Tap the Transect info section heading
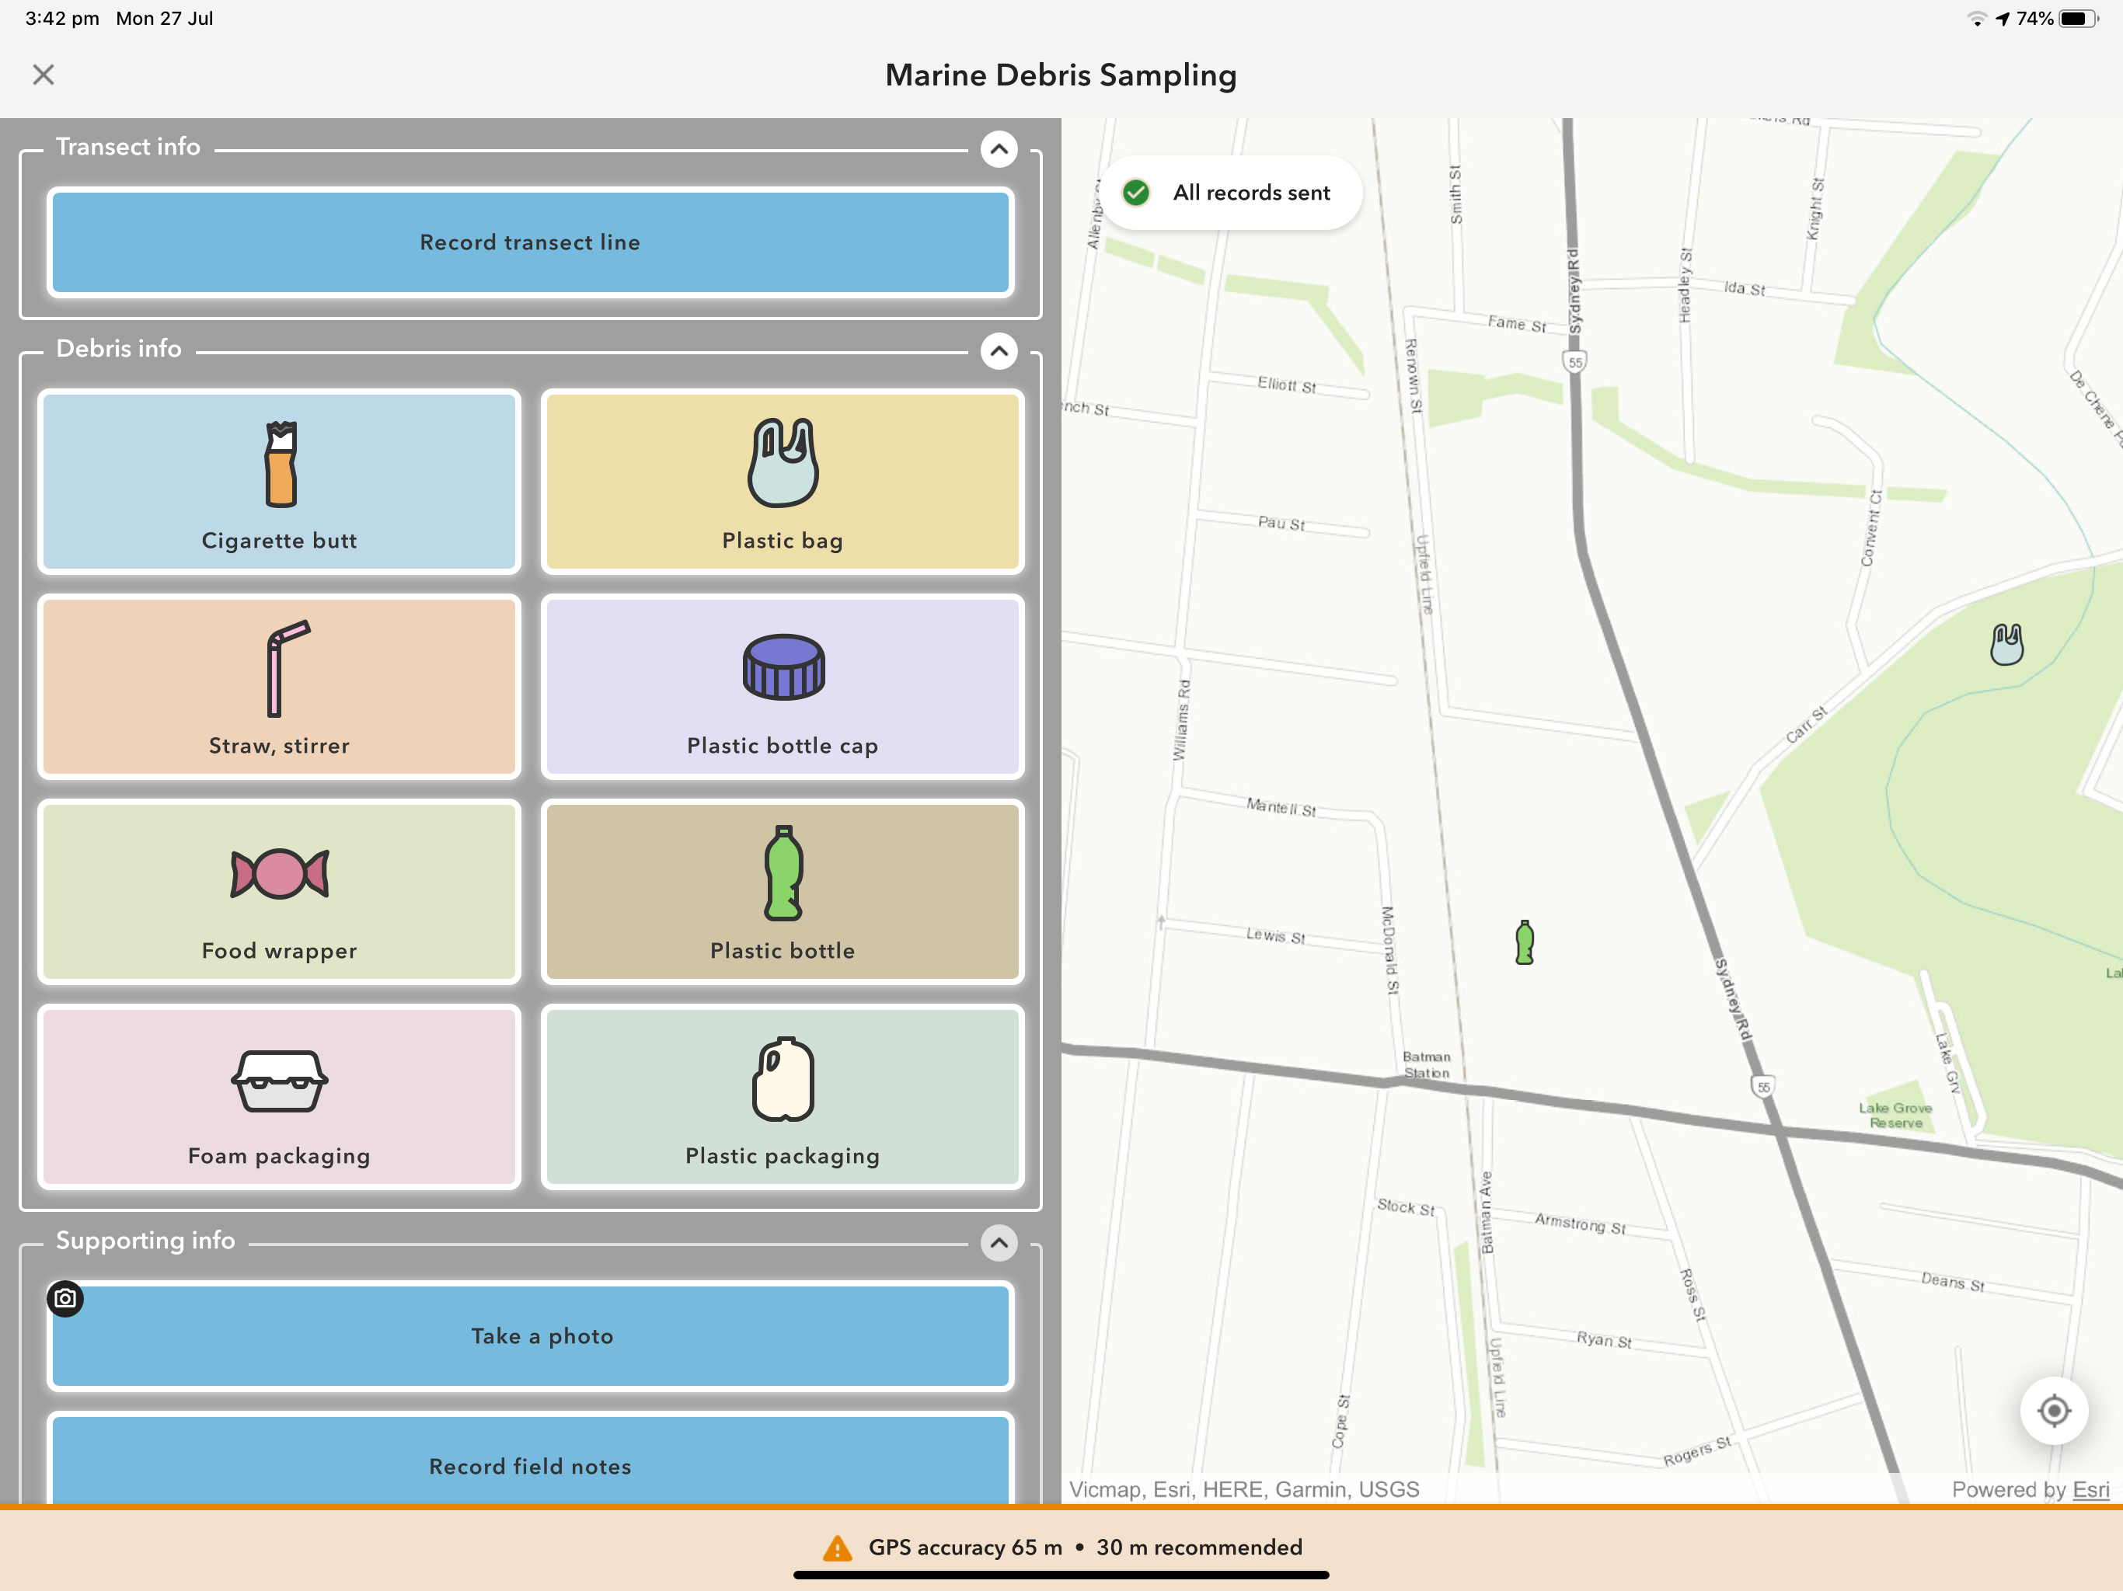This screenshot has width=2123, height=1591. (x=127, y=147)
